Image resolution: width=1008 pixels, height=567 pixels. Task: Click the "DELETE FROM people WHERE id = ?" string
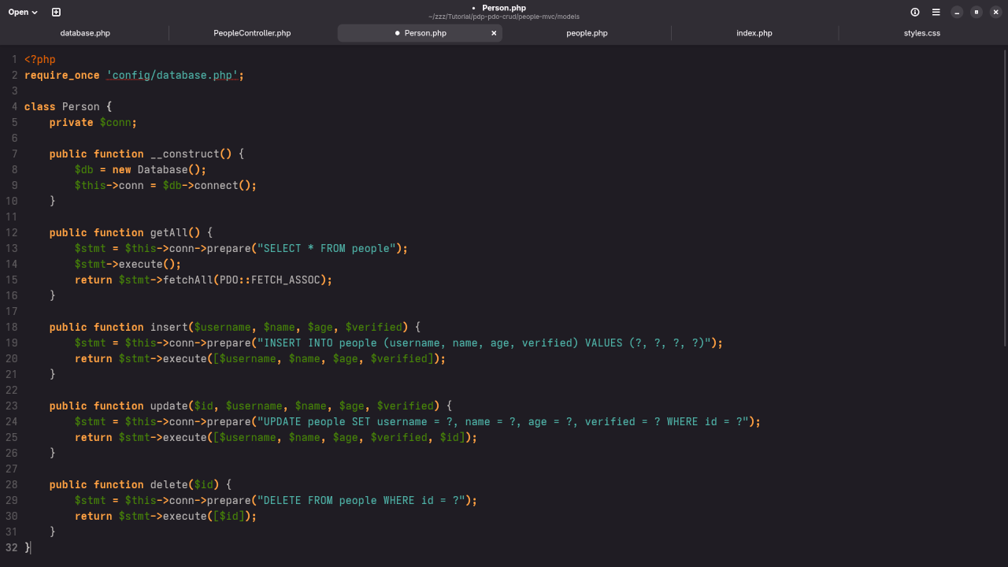point(361,500)
